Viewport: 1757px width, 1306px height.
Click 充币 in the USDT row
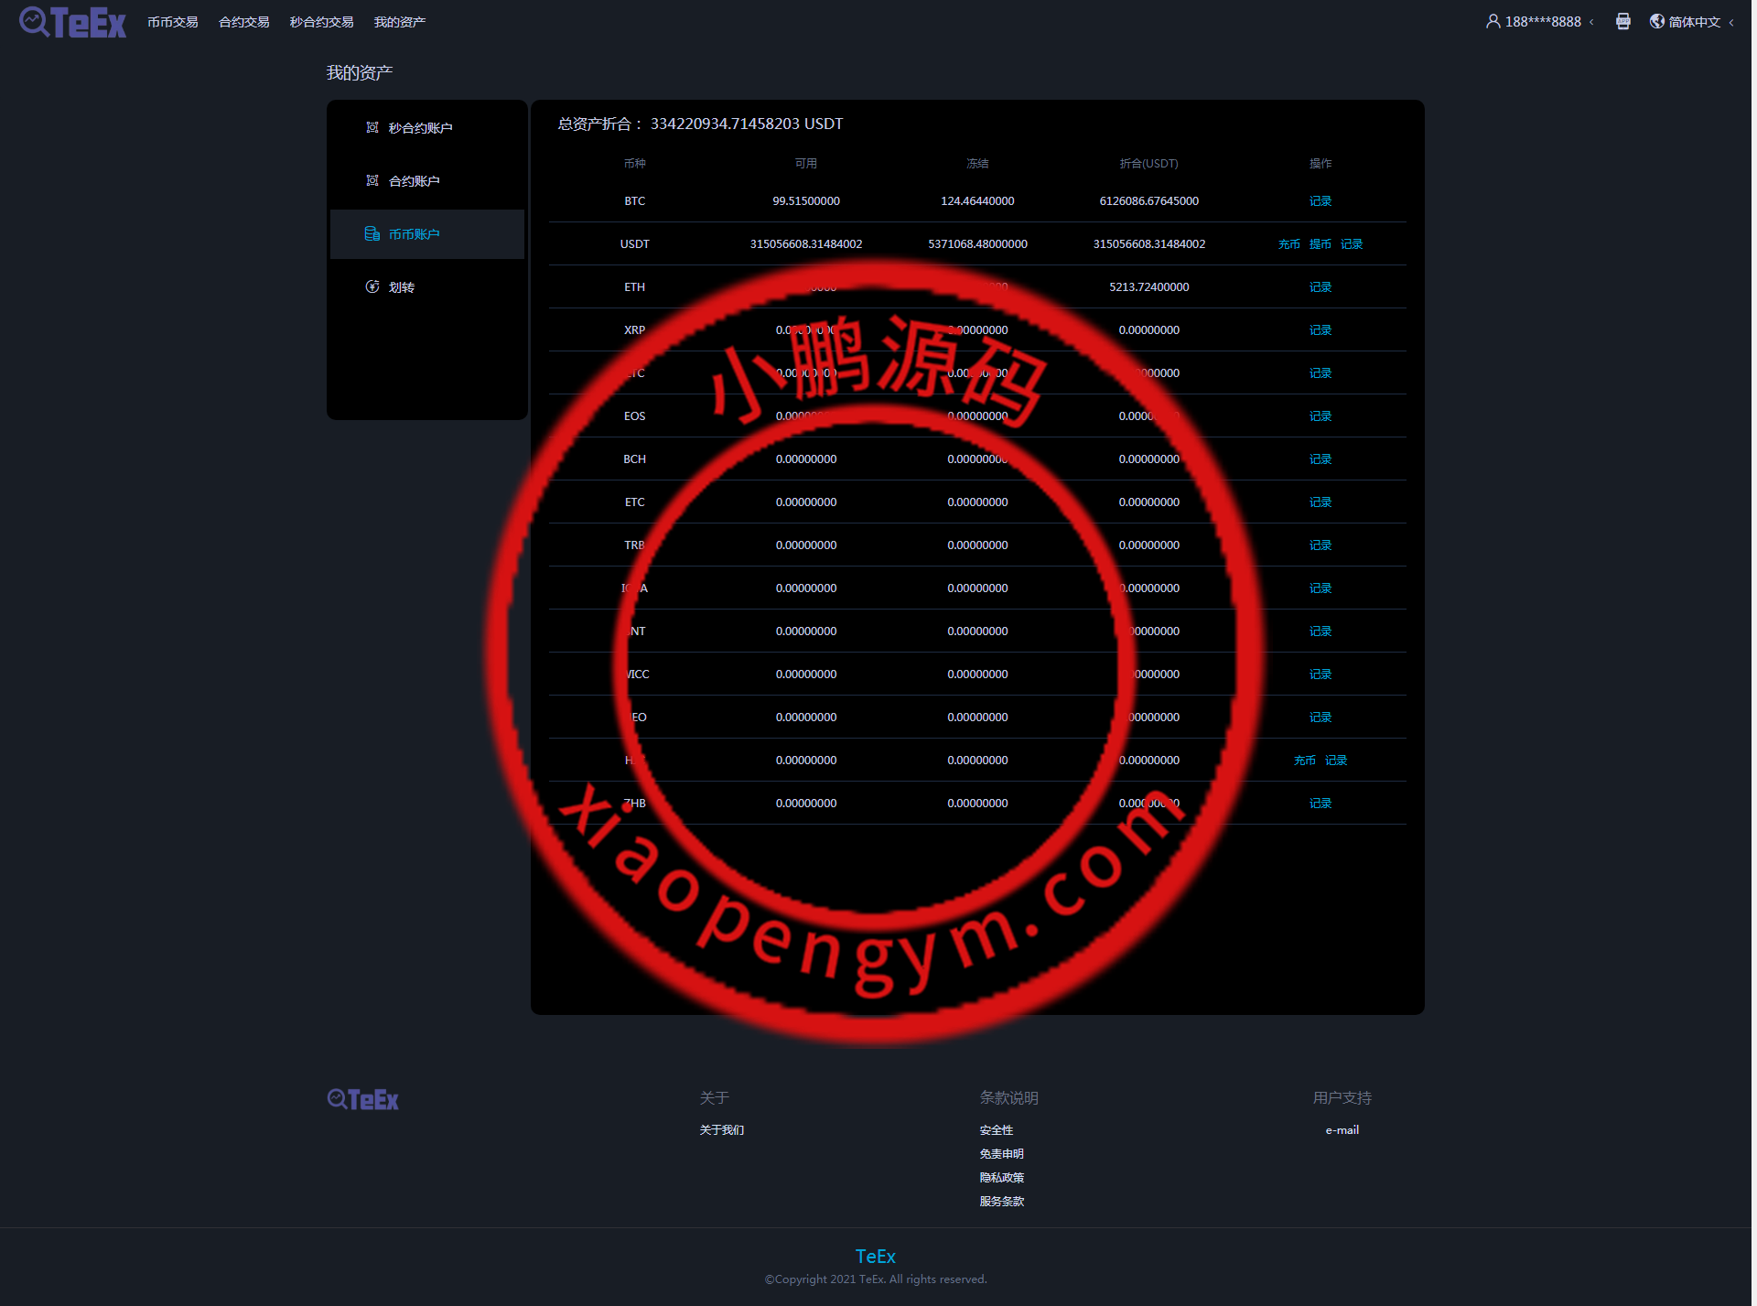click(1288, 243)
